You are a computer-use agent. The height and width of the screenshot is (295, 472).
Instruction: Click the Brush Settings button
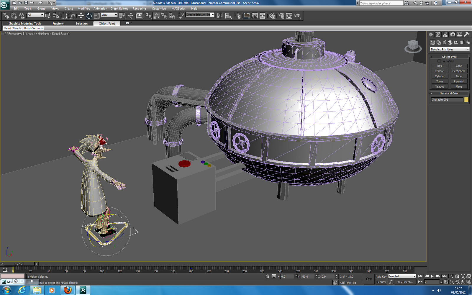[33, 28]
